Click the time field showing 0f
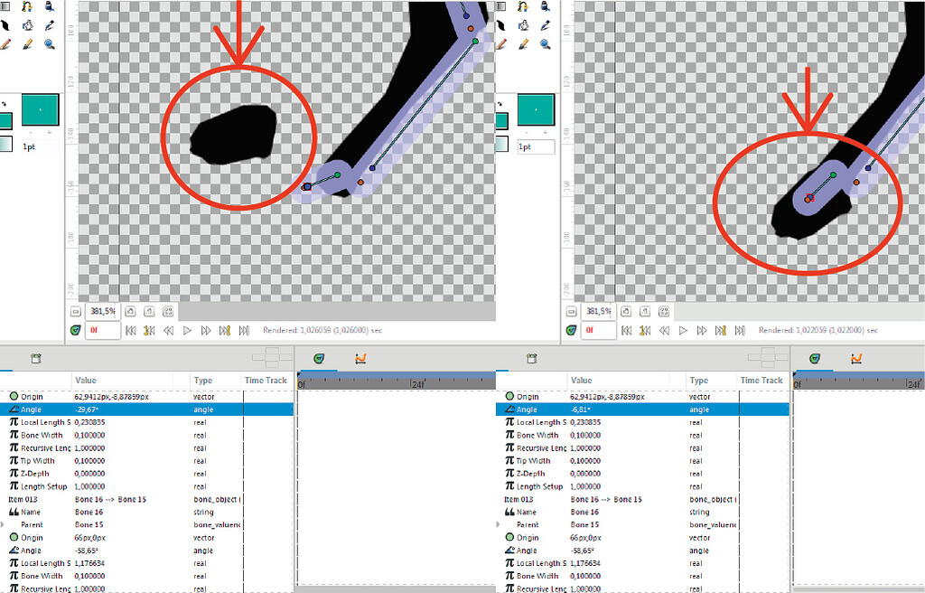925x593 pixels. [101, 331]
